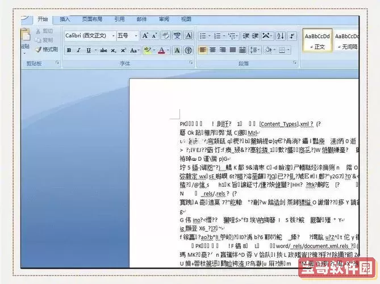
Task: Select Distributed alignment
Action: pos(243,50)
